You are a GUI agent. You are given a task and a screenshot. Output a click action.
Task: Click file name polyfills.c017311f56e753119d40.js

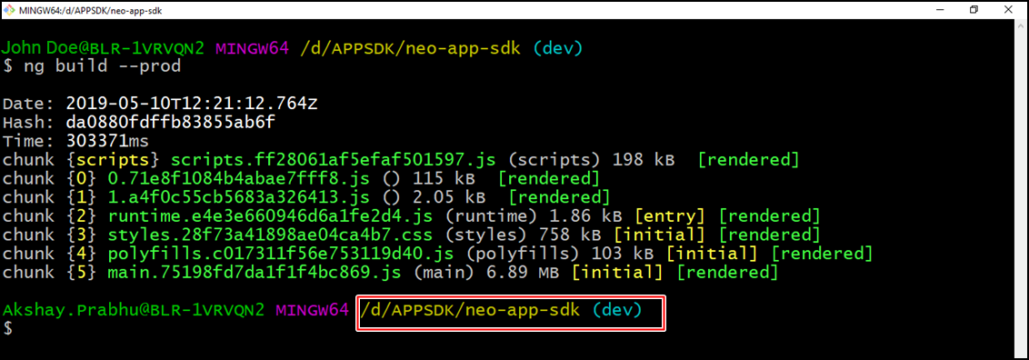pyautogui.click(x=280, y=253)
